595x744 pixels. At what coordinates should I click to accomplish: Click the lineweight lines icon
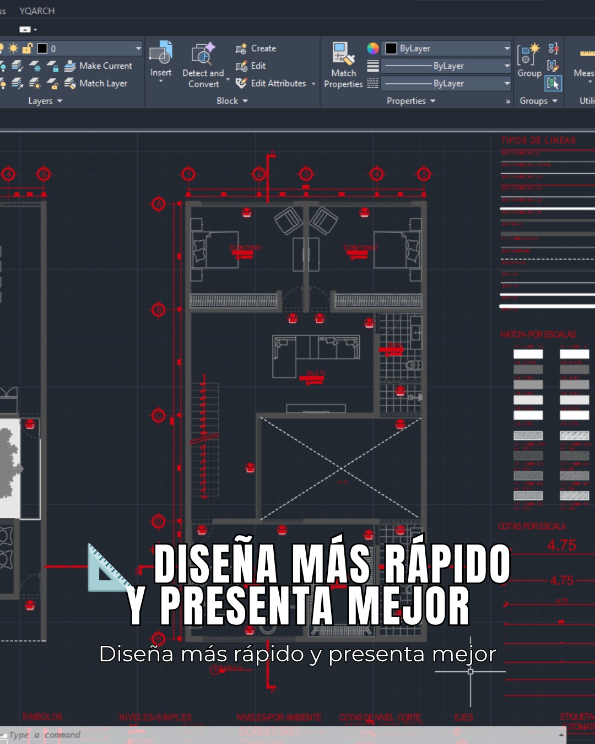pos(373,66)
